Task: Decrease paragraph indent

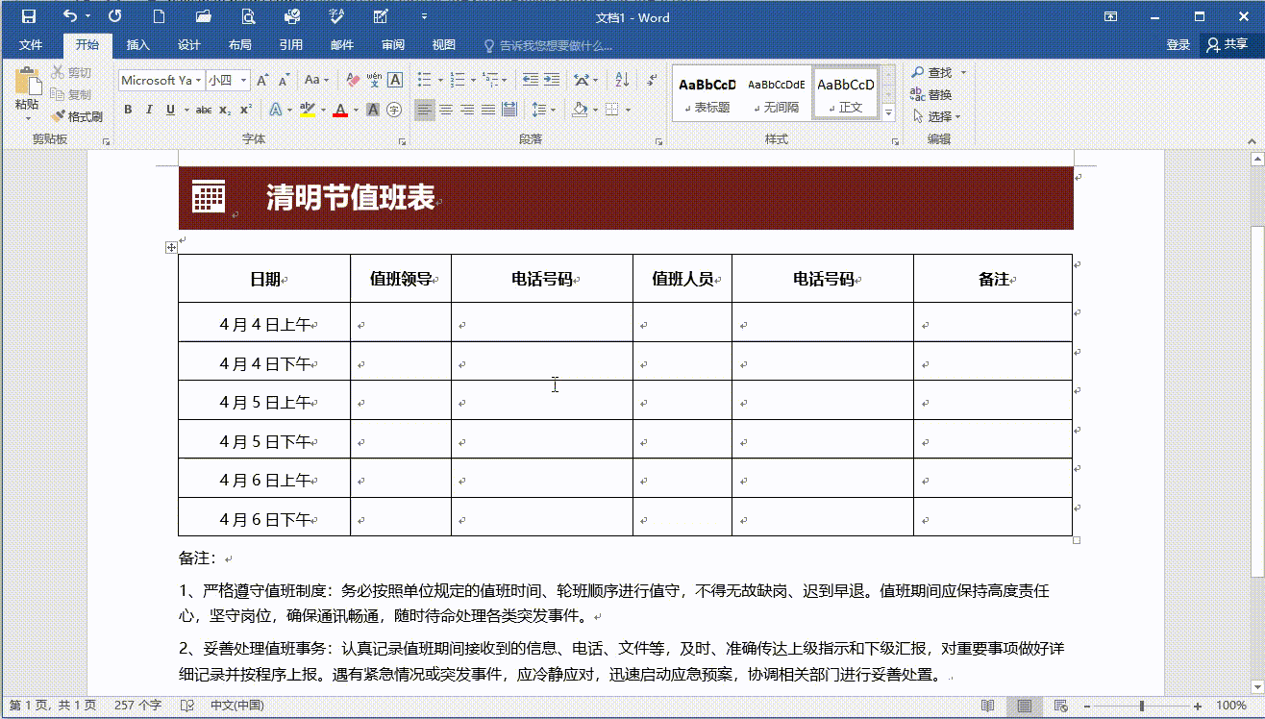Action: [531, 80]
